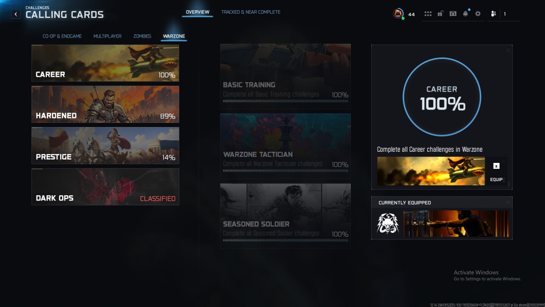Switch to the Zombies tab
Image resolution: width=545 pixels, height=307 pixels.
(142, 36)
